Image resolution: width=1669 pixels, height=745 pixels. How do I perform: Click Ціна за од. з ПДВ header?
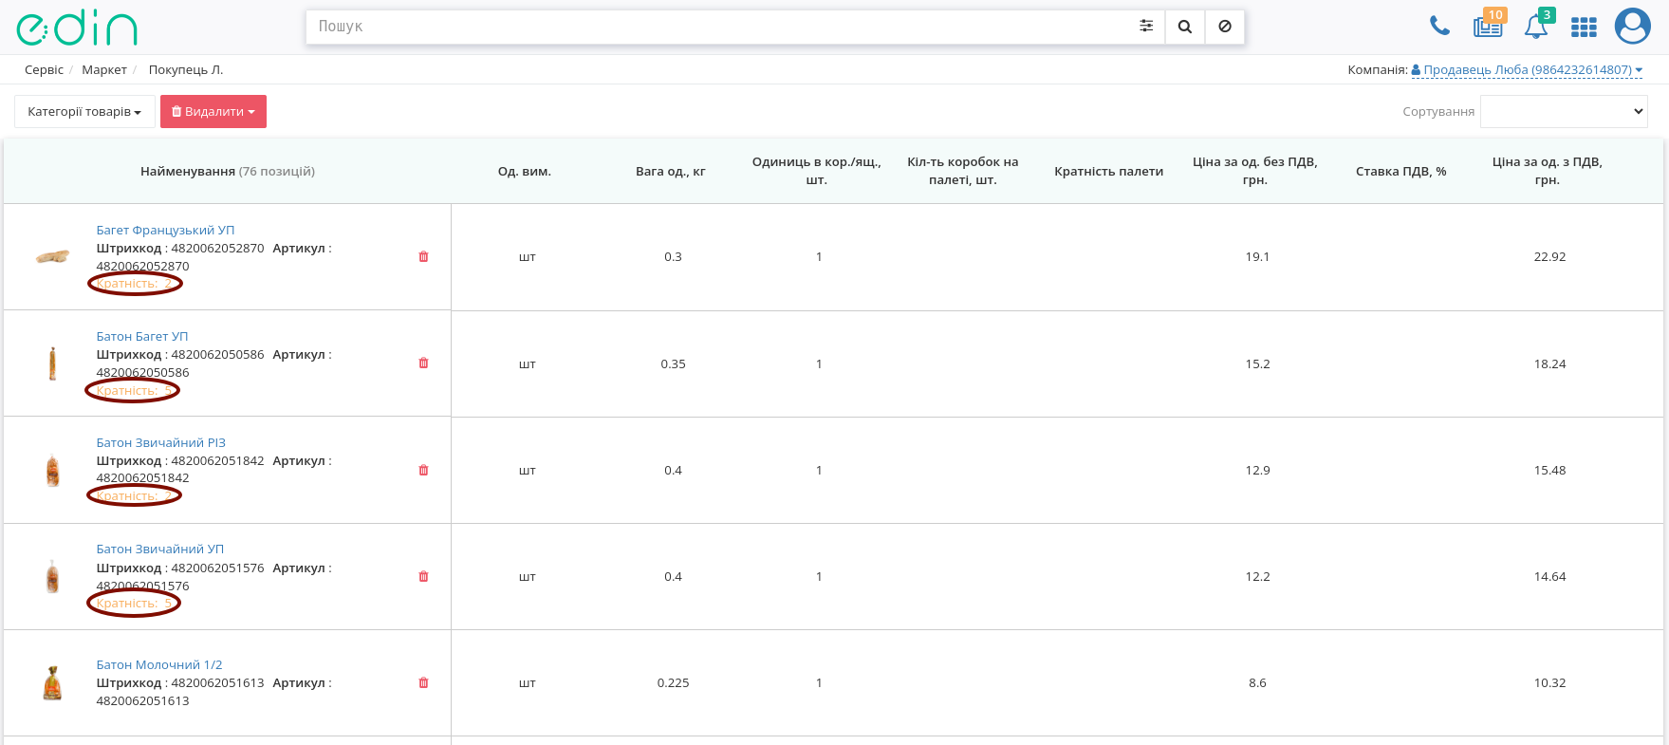coord(1548,171)
